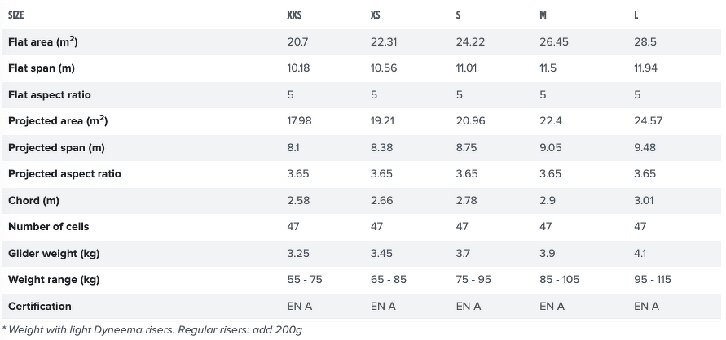Click the Projected aspect ratio row label
The image size is (726, 340).
pyautogui.click(x=64, y=174)
